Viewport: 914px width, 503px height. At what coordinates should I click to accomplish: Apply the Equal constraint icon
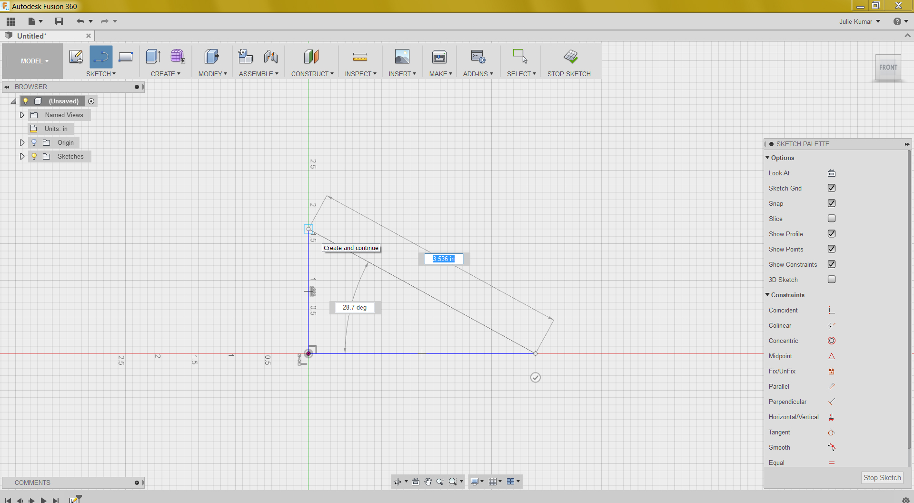pyautogui.click(x=832, y=463)
